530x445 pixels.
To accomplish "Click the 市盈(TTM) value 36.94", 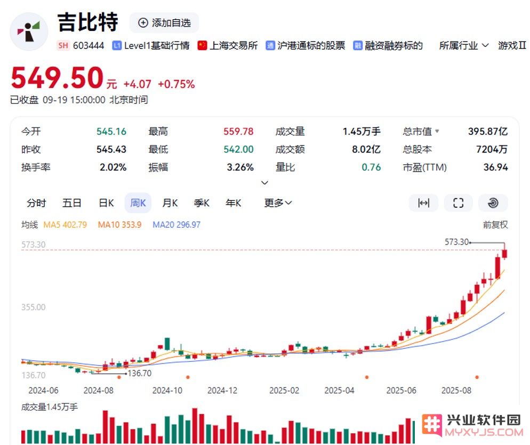I will (495, 167).
